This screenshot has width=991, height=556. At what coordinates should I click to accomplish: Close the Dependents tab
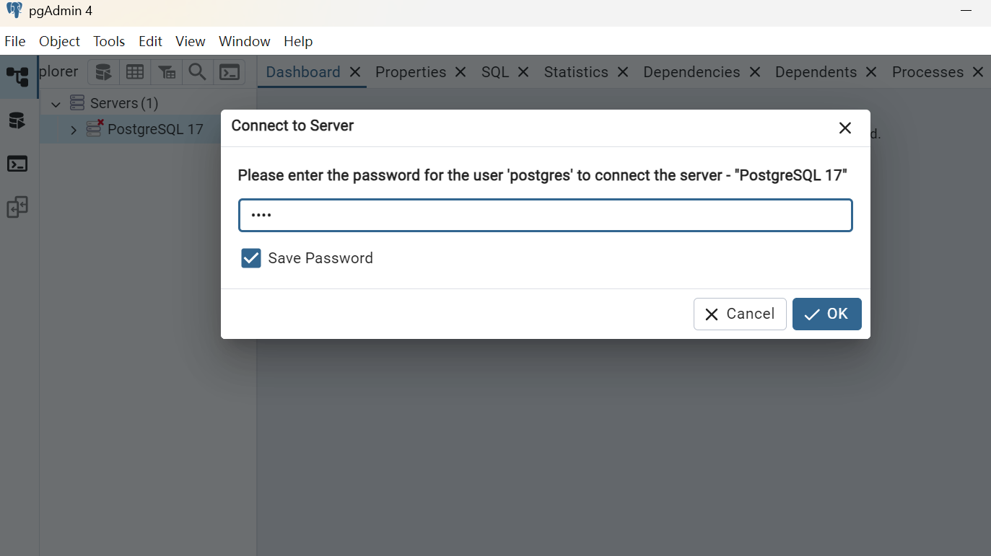coord(871,72)
